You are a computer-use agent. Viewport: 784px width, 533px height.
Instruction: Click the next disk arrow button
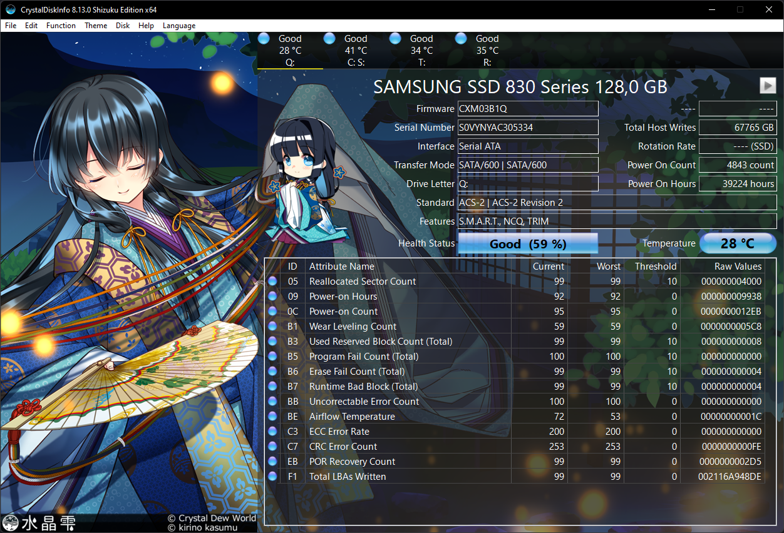[x=768, y=86]
